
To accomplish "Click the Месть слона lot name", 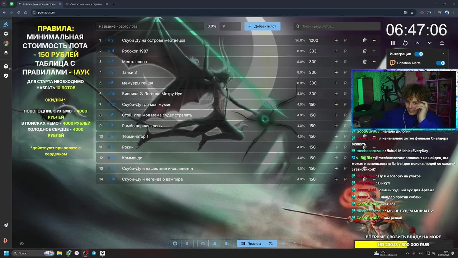I will (x=134, y=62).
